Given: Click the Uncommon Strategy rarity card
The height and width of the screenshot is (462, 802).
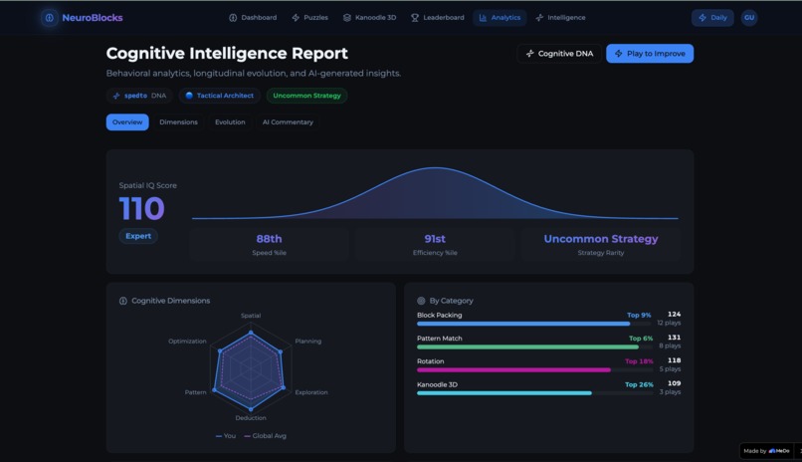Looking at the screenshot, I should coord(600,245).
